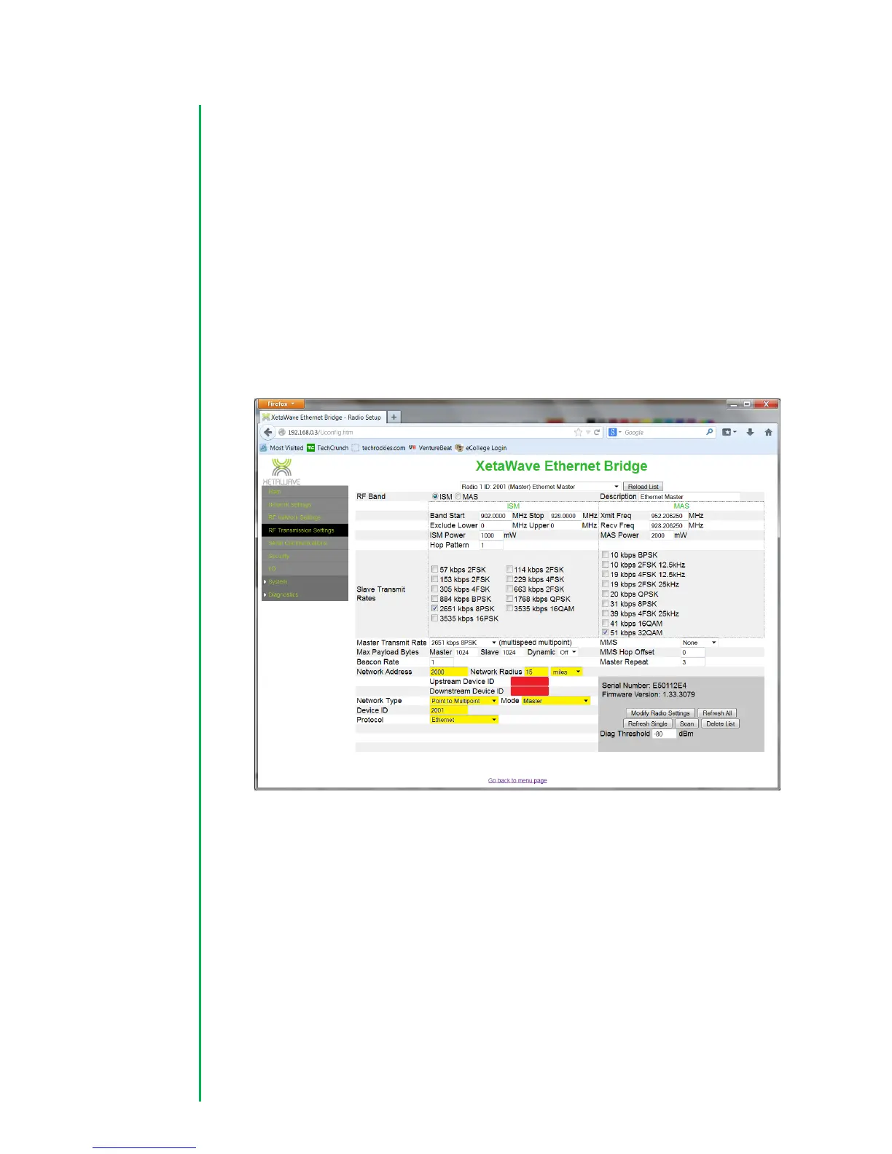Go to the browser Home icon
The height and width of the screenshot is (1154, 892).
(768, 432)
